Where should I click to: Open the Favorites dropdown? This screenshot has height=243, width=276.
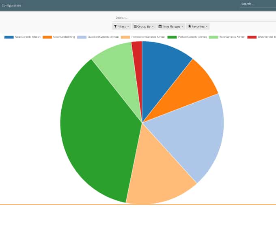click(198, 26)
